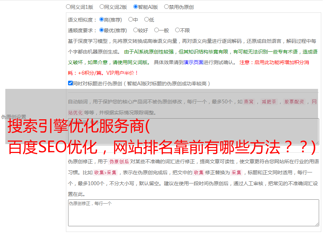
Task: Toggle 同时对标题进行伪原创 checkbox
Action: (70, 83)
